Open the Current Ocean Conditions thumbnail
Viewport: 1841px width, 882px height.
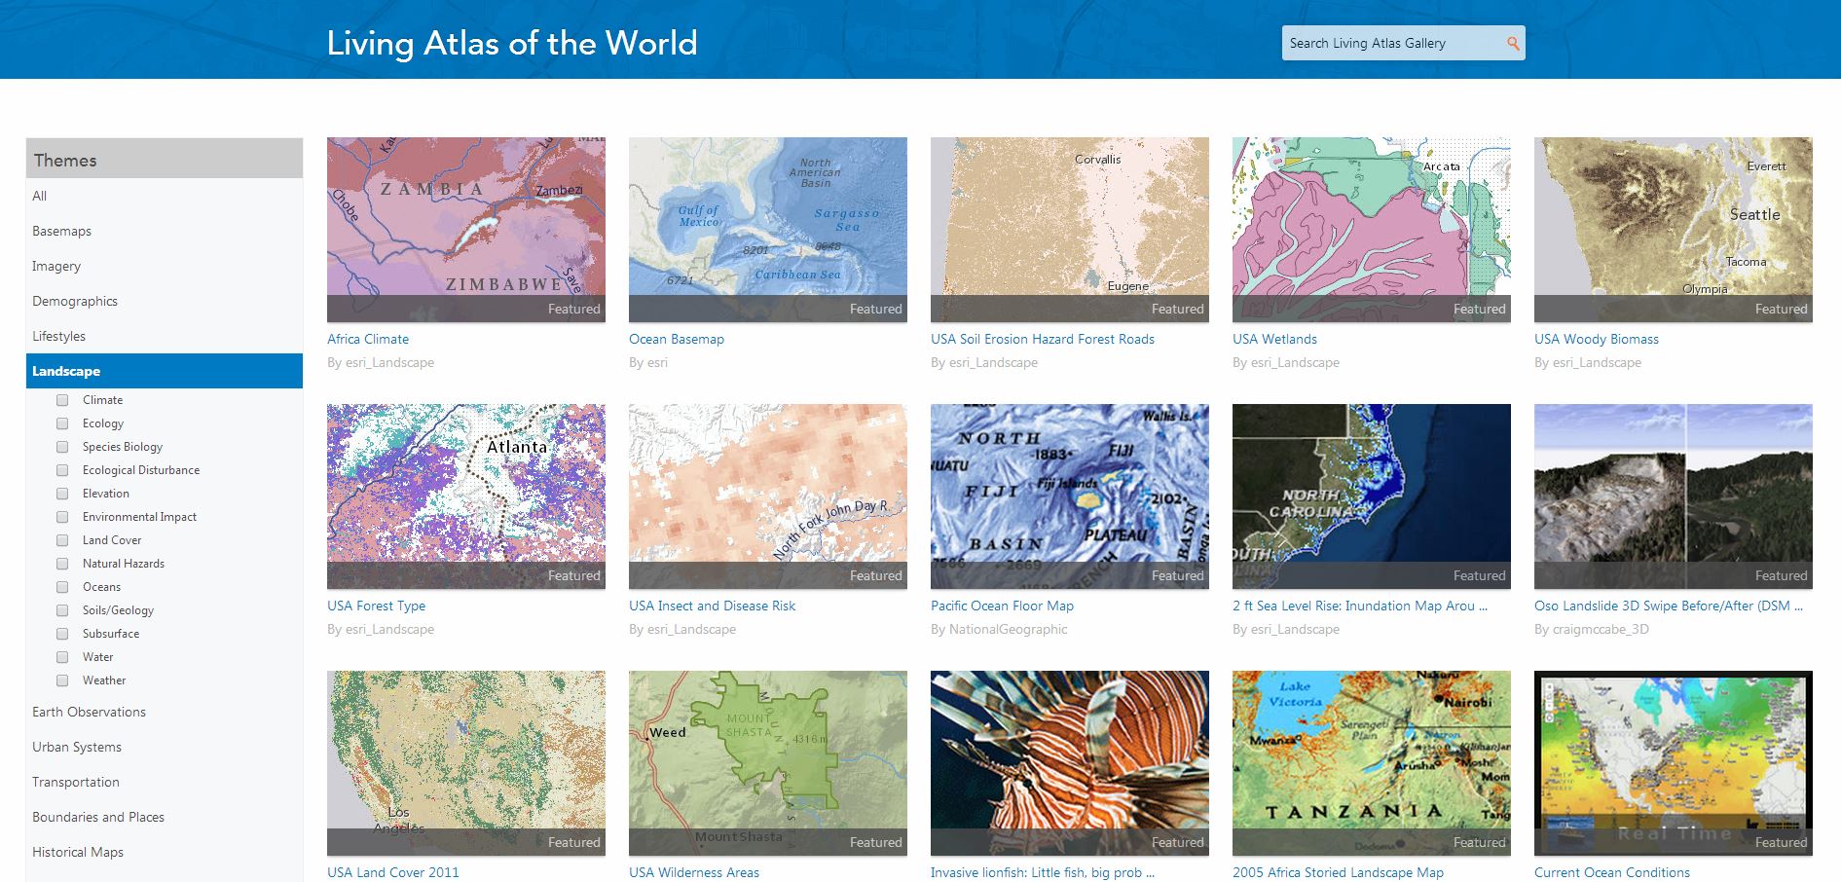point(1674,763)
